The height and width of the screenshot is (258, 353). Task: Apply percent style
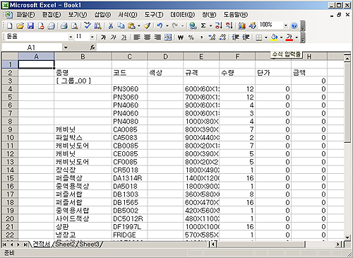pyautogui.click(x=191, y=37)
